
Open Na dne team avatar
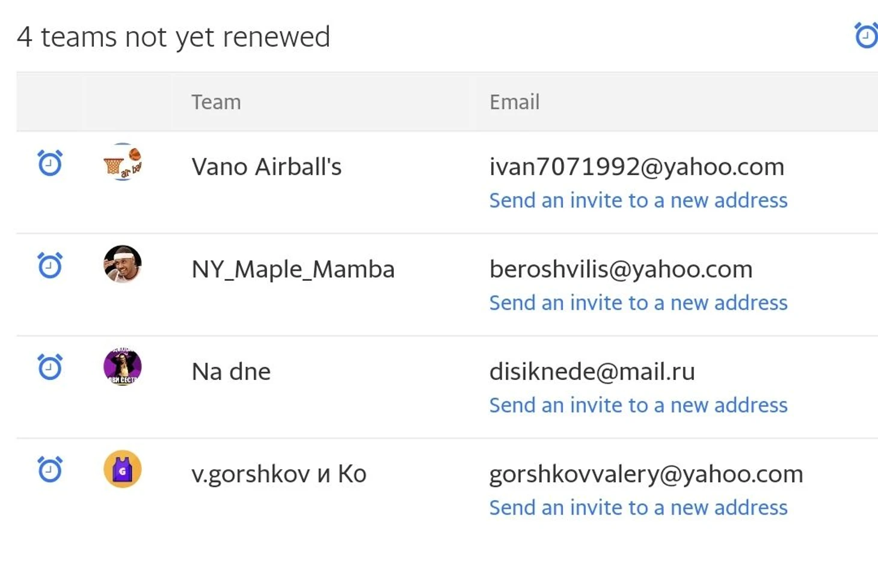pos(123,366)
